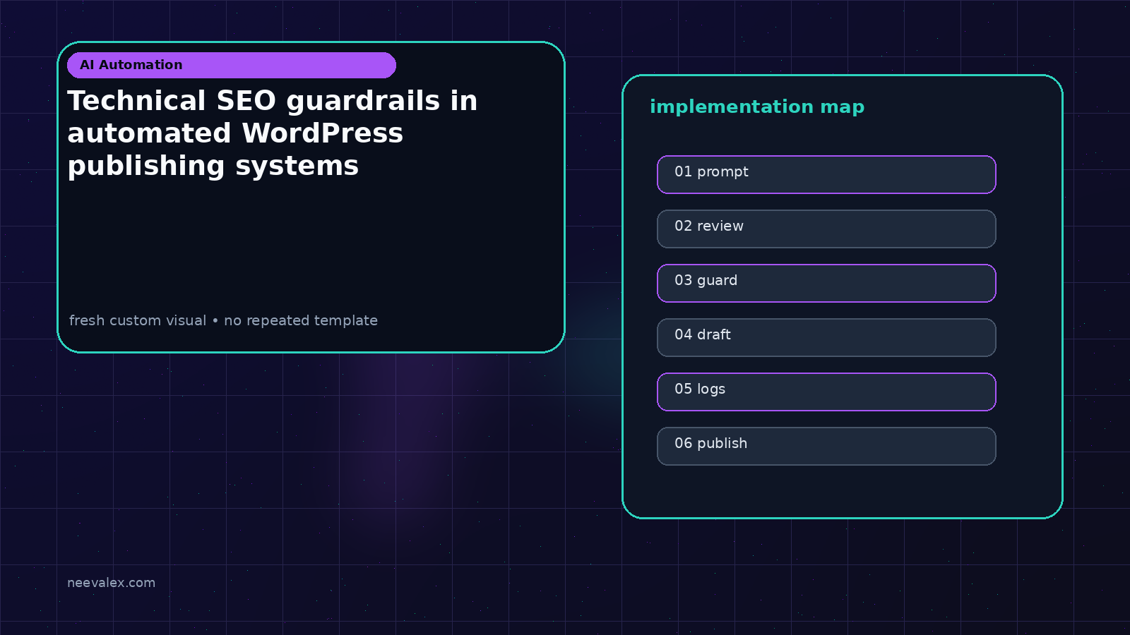Click the AI Automation purple tag
The width and height of the screenshot is (1130, 635).
tap(232, 65)
